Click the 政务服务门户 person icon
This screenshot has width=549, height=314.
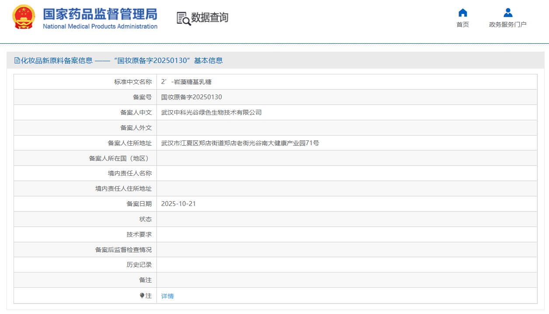[x=507, y=13]
